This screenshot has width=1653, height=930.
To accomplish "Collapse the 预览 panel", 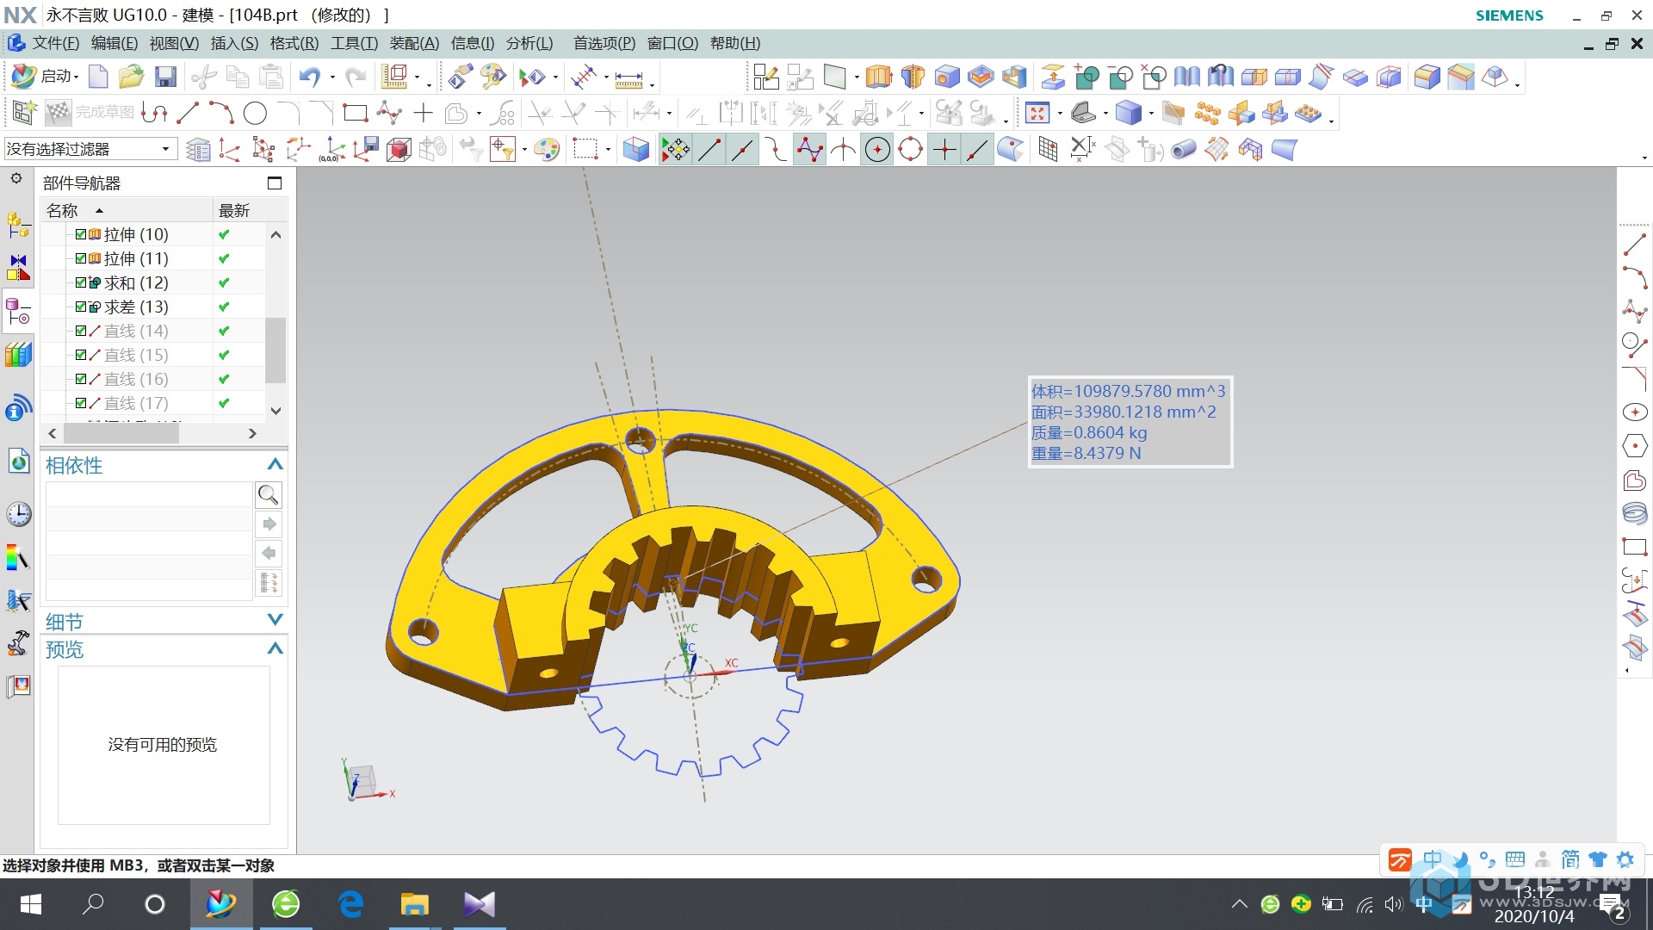I will [x=275, y=648].
